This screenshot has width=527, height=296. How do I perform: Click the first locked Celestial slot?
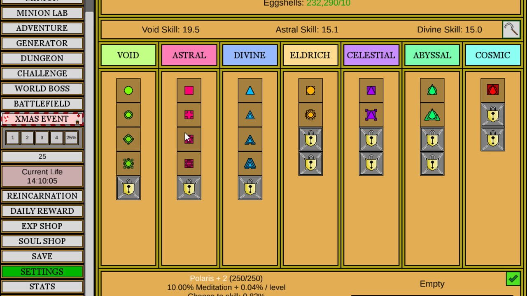point(371,139)
